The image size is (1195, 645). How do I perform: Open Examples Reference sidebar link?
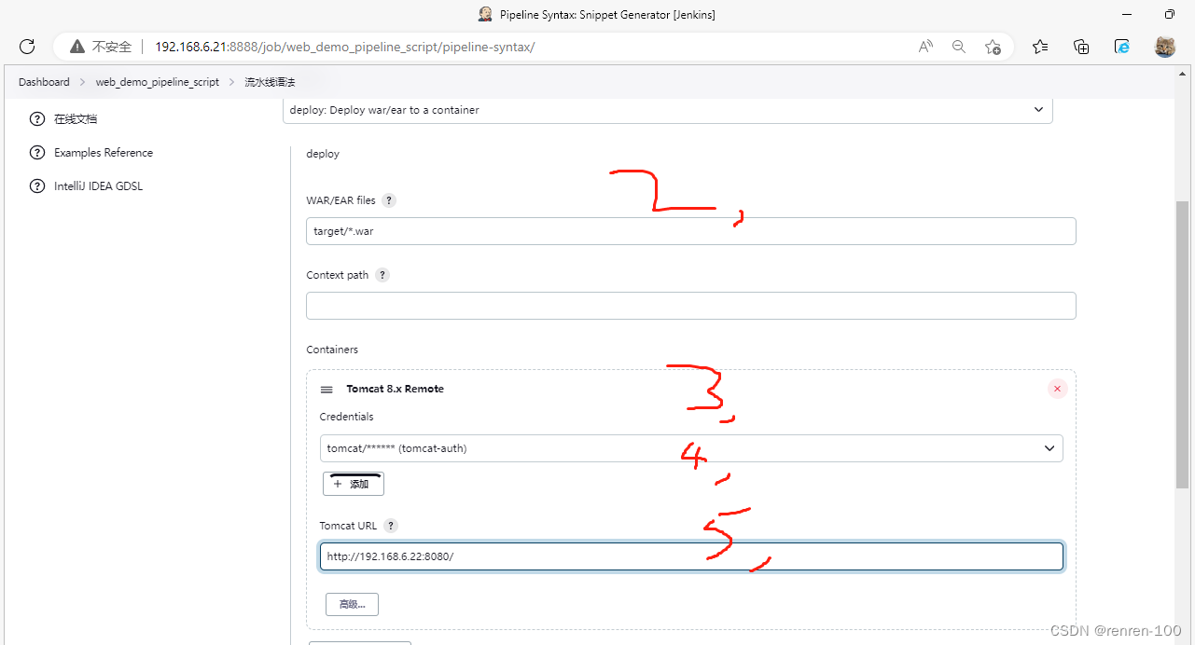[x=104, y=152]
